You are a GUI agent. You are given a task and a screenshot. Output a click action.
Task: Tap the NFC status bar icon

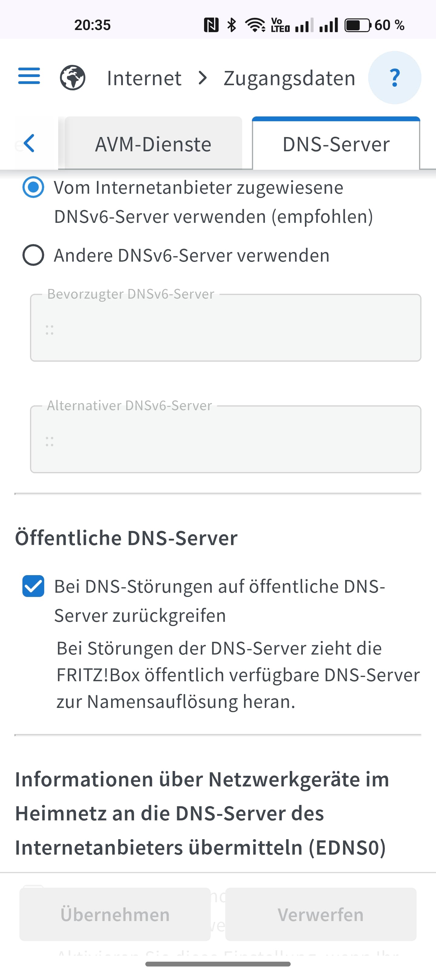pos(211,25)
